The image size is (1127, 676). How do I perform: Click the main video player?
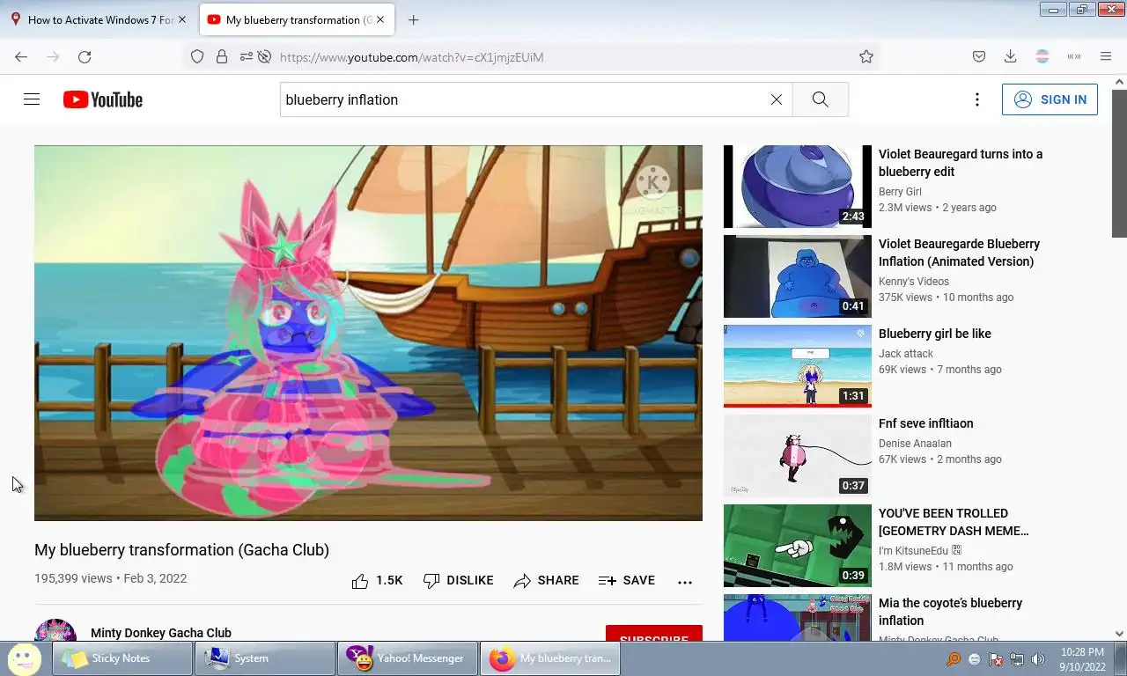pyautogui.click(x=368, y=333)
